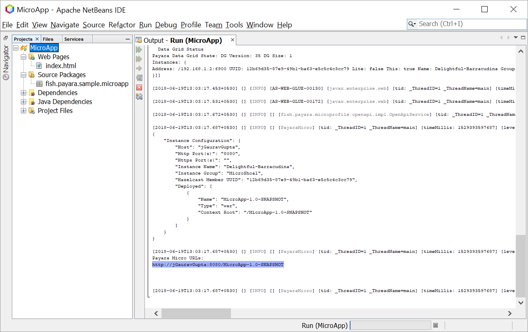The image size is (528, 332).
Task: Expand the Project Files node
Action: pos(23,111)
